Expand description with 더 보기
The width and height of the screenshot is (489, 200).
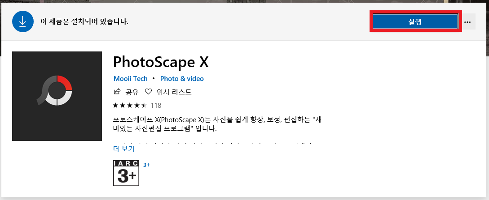124,149
